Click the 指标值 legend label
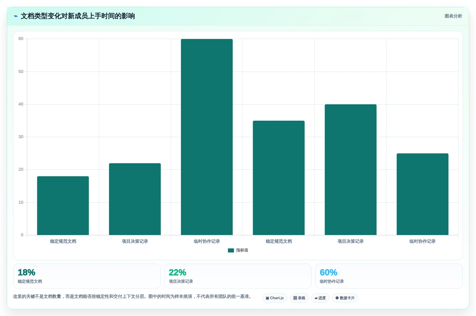This screenshot has width=476, height=316. click(242, 250)
